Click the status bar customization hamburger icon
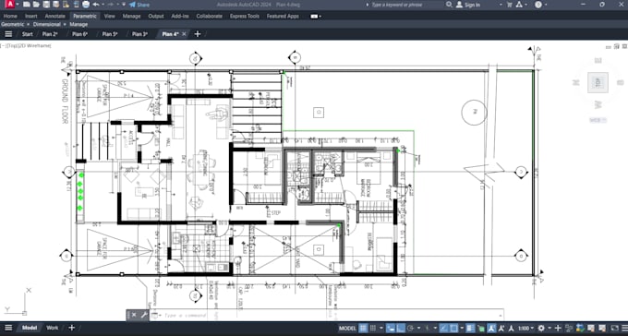This screenshot has width=628, height=336. (624, 329)
